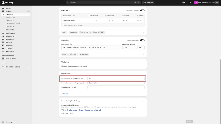
Task: Click the SKU tag
Action: [x=64, y=32]
